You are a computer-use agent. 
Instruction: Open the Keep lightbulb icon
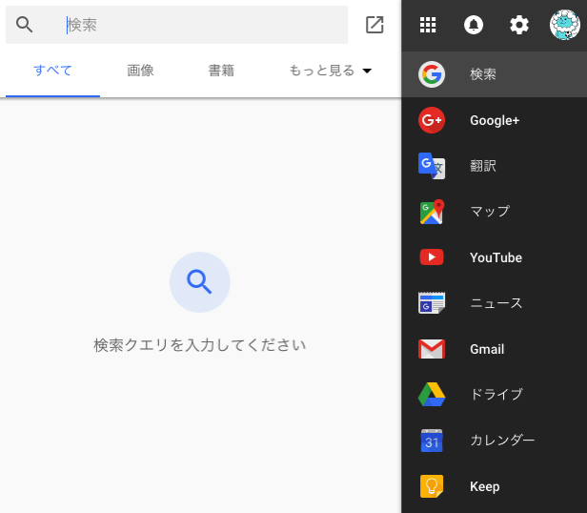click(432, 486)
